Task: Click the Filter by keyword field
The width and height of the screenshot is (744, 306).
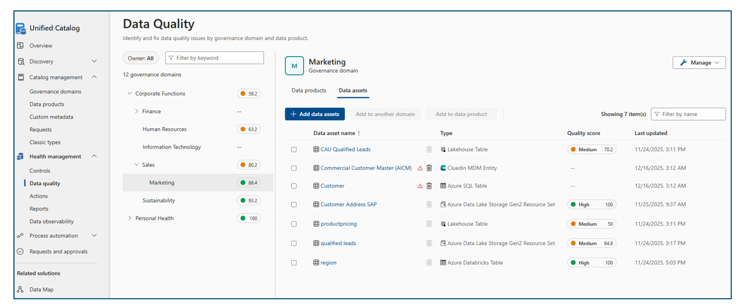Action: tap(214, 58)
